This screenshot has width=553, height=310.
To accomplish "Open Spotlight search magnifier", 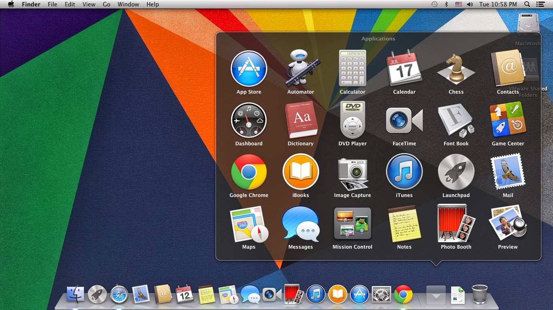I will pyautogui.click(x=527, y=4).
